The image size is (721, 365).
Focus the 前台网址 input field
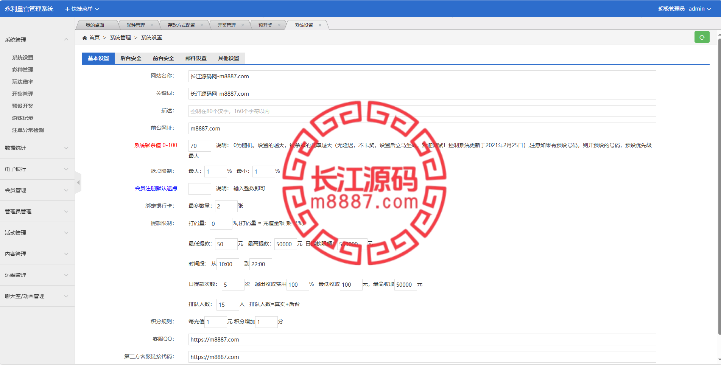[x=422, y=128]
